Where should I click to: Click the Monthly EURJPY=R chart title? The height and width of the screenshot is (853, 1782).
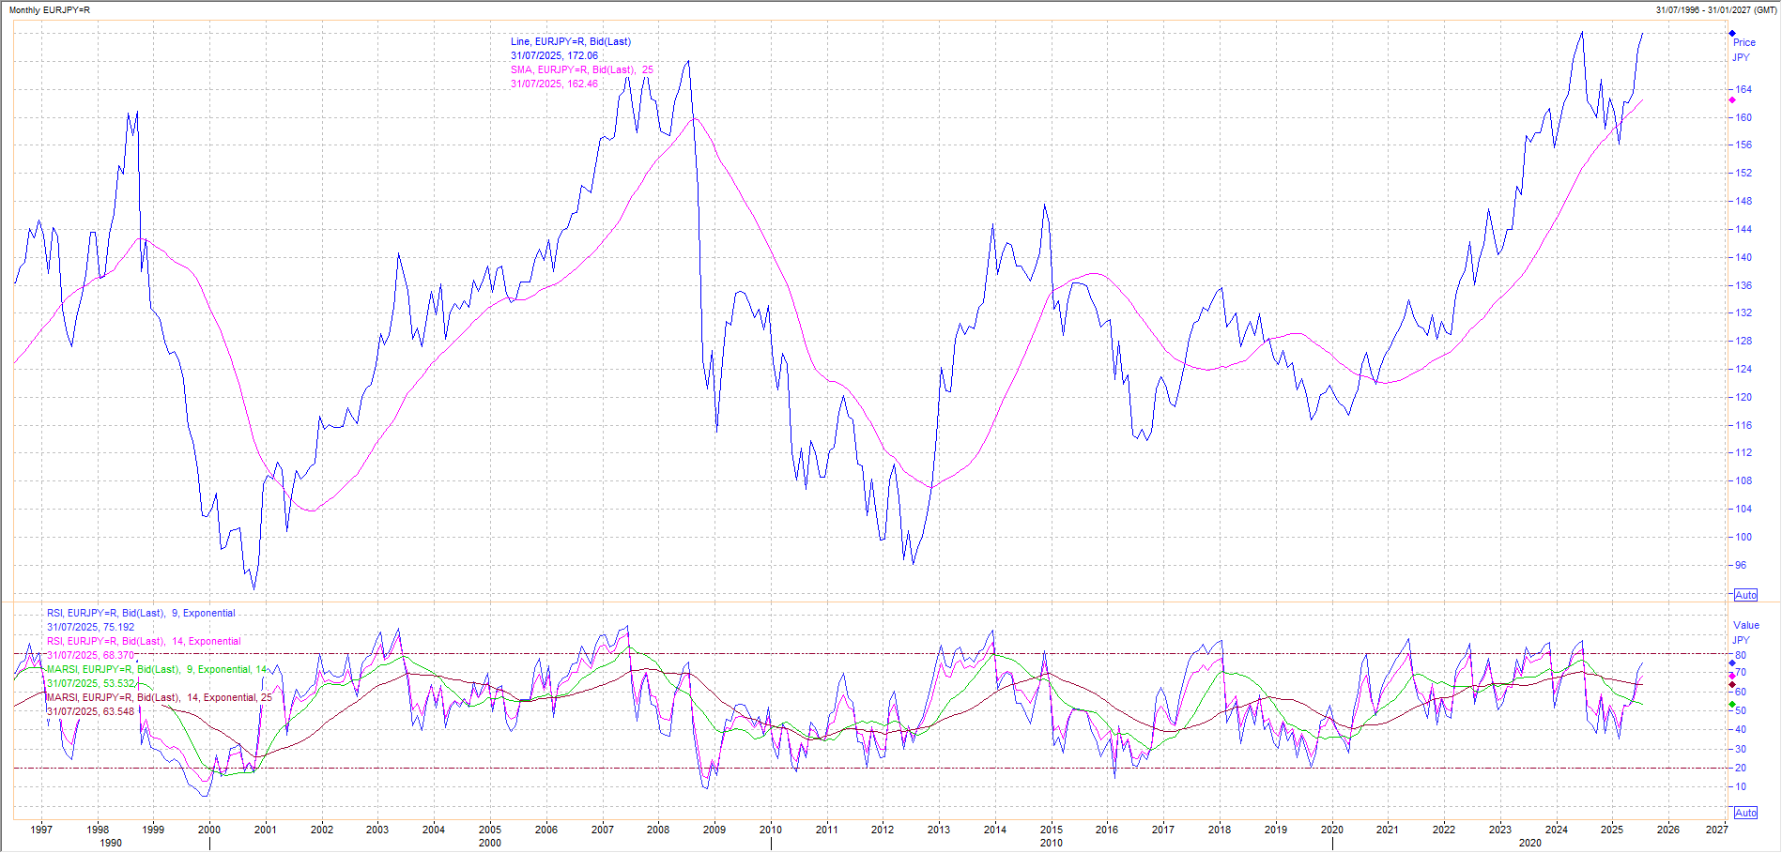[50, 9]
